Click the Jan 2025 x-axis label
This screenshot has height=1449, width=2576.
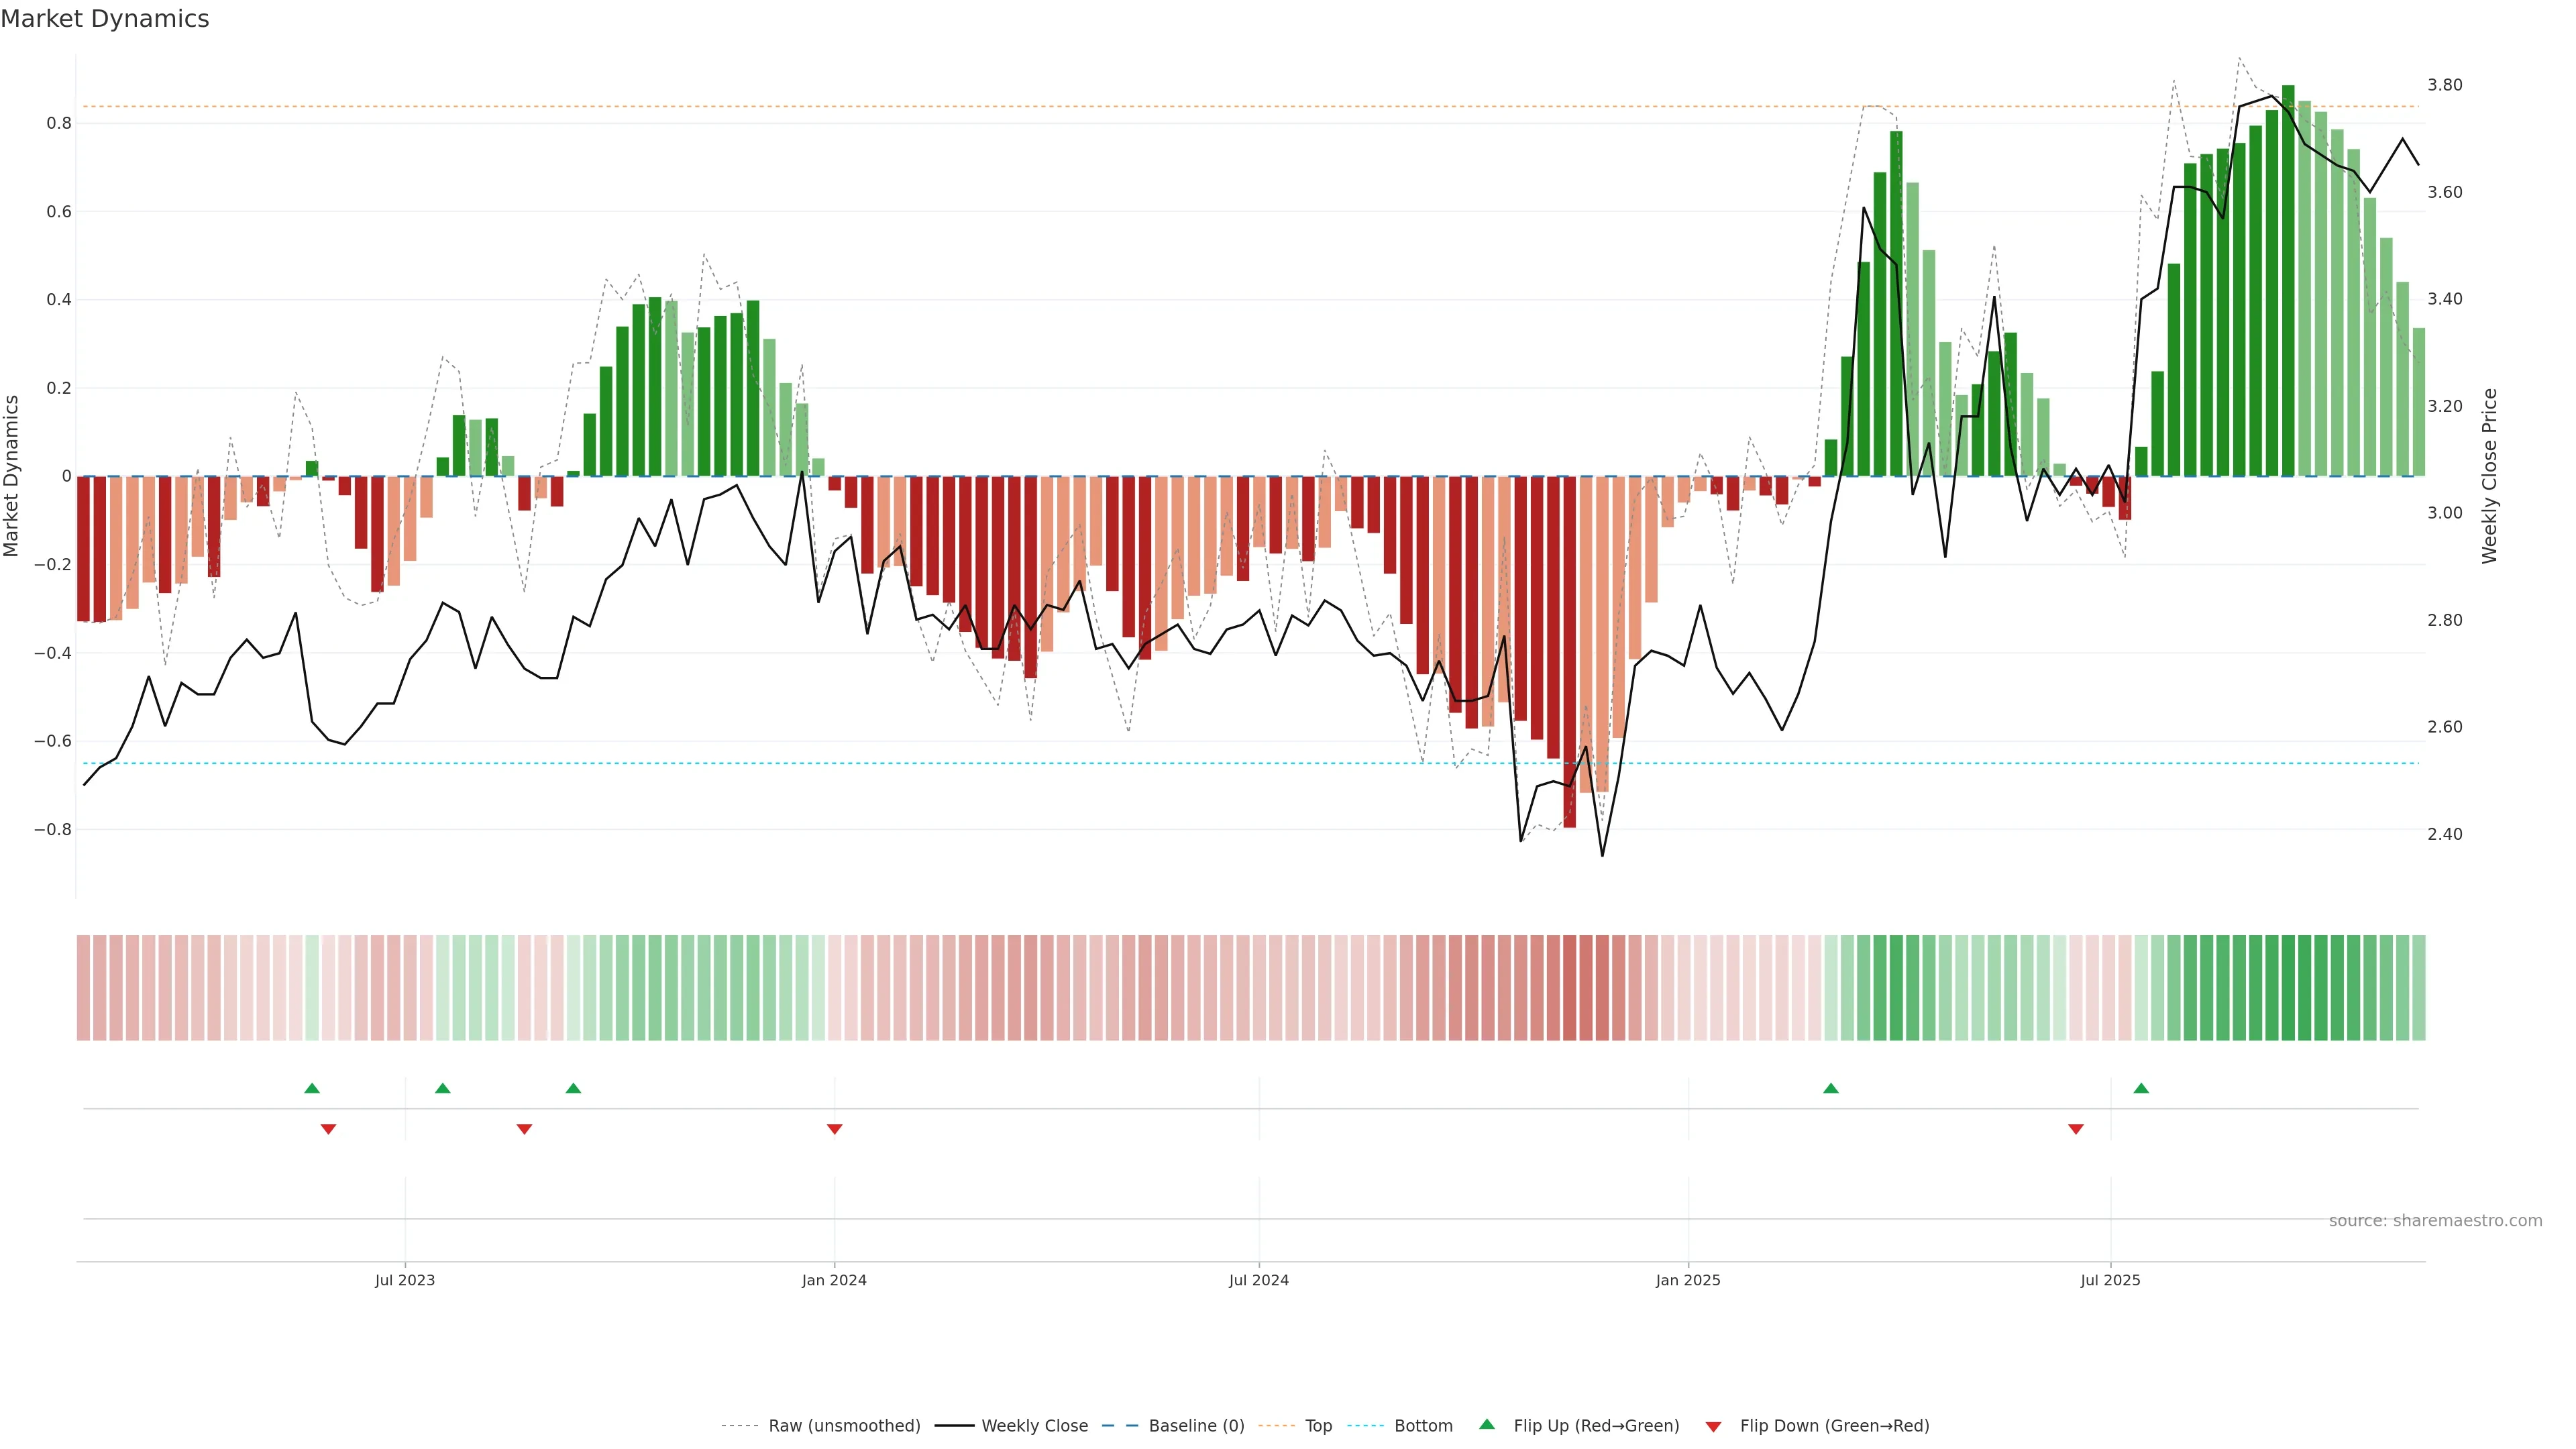click(1688, 1280)
